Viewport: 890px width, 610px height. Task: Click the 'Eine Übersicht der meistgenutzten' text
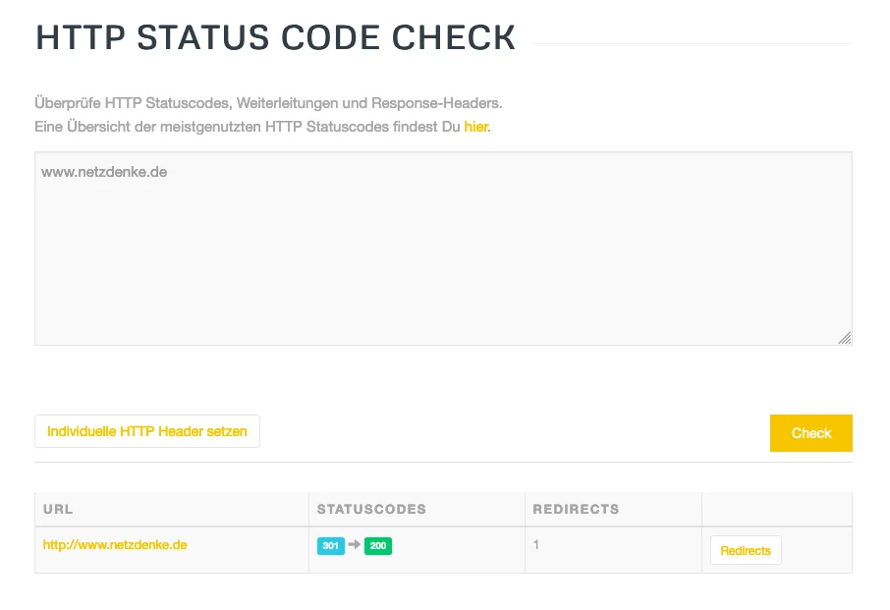click(248, 127)
